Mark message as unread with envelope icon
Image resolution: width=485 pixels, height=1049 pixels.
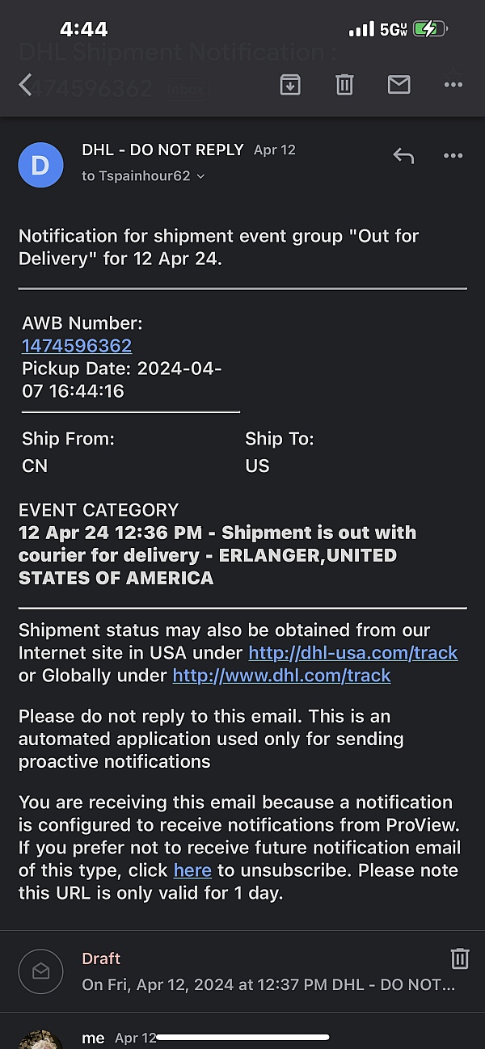coord(399,84)
